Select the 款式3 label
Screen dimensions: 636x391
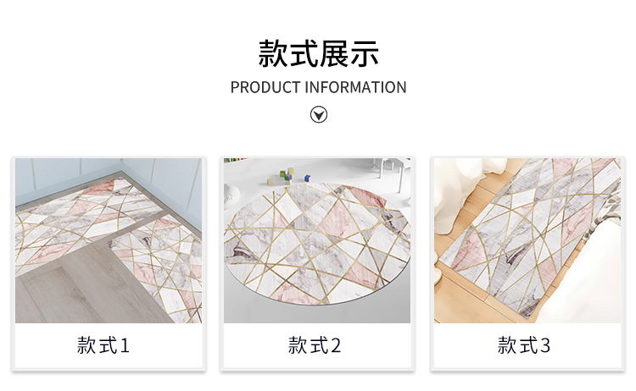(524, 345)
